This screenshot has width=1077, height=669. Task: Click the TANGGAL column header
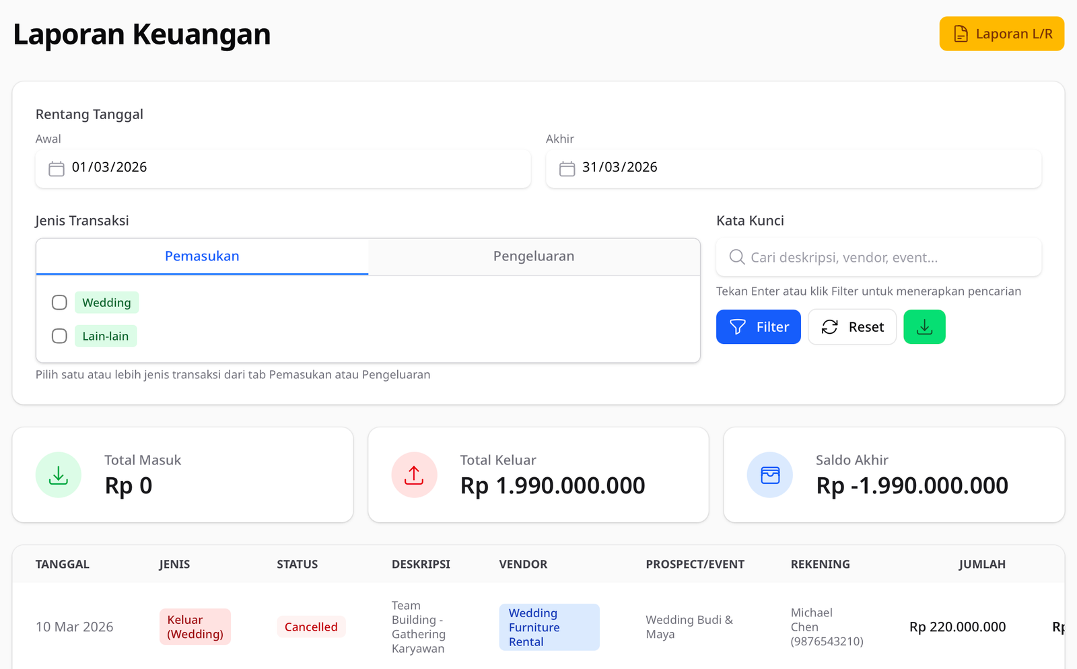coord(63,565)
